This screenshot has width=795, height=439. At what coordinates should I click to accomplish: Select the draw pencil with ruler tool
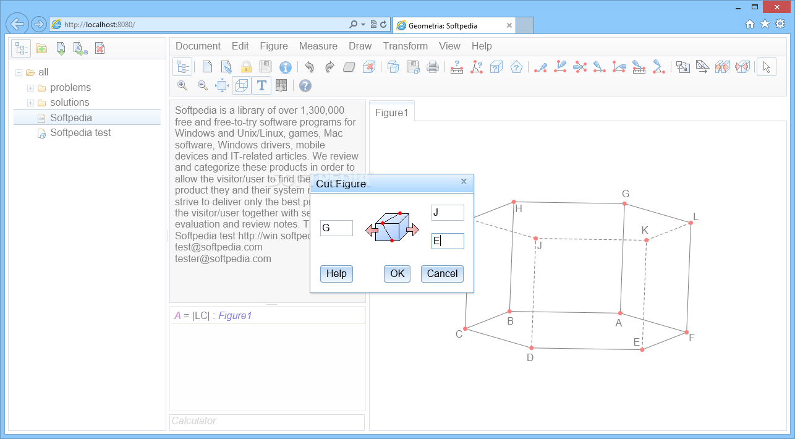(639, 67)
